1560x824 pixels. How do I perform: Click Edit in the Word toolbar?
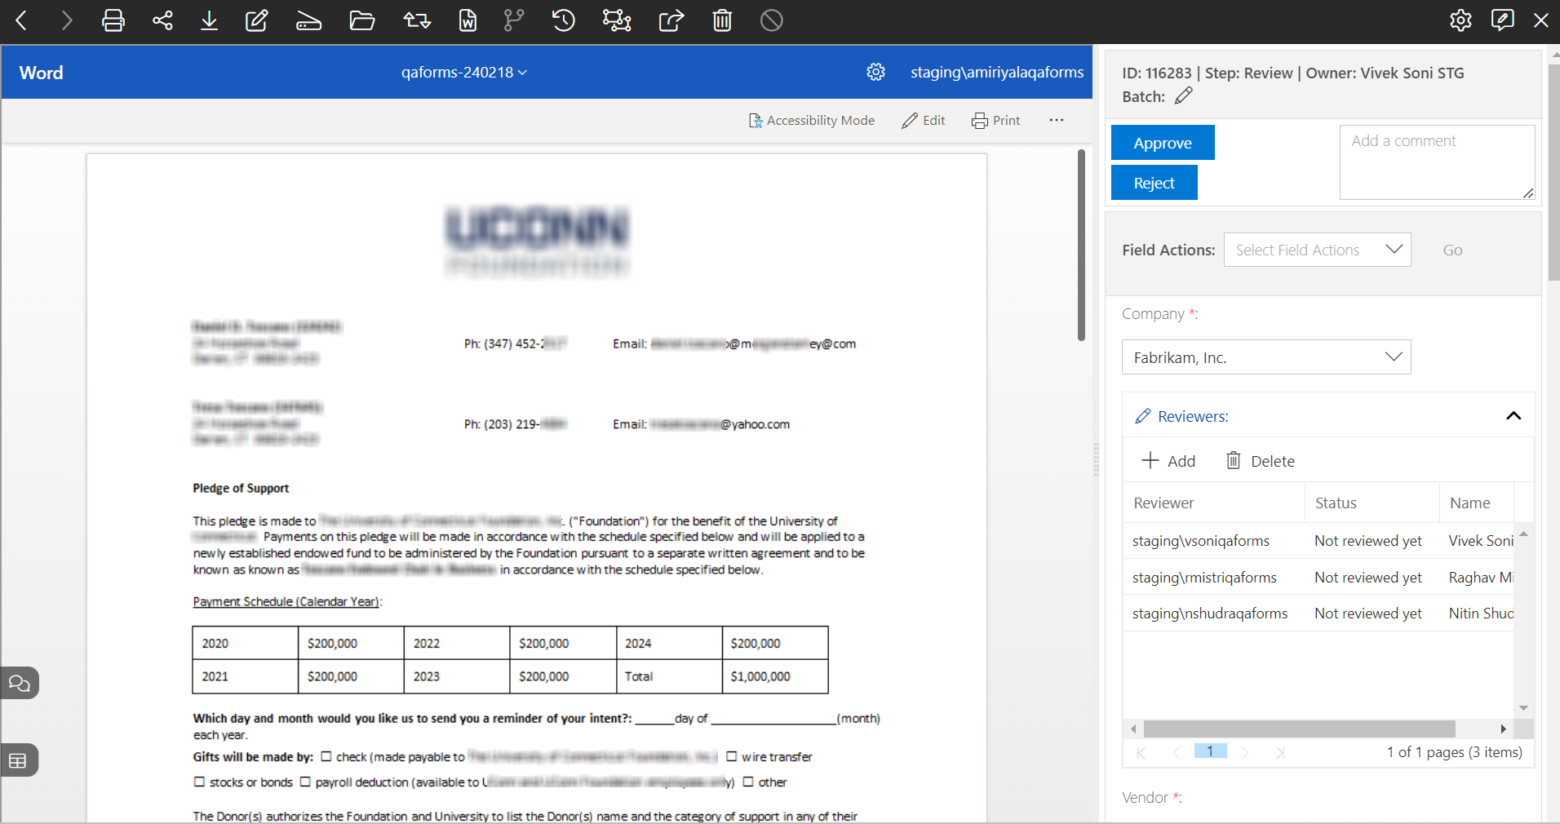coord(924,120)
